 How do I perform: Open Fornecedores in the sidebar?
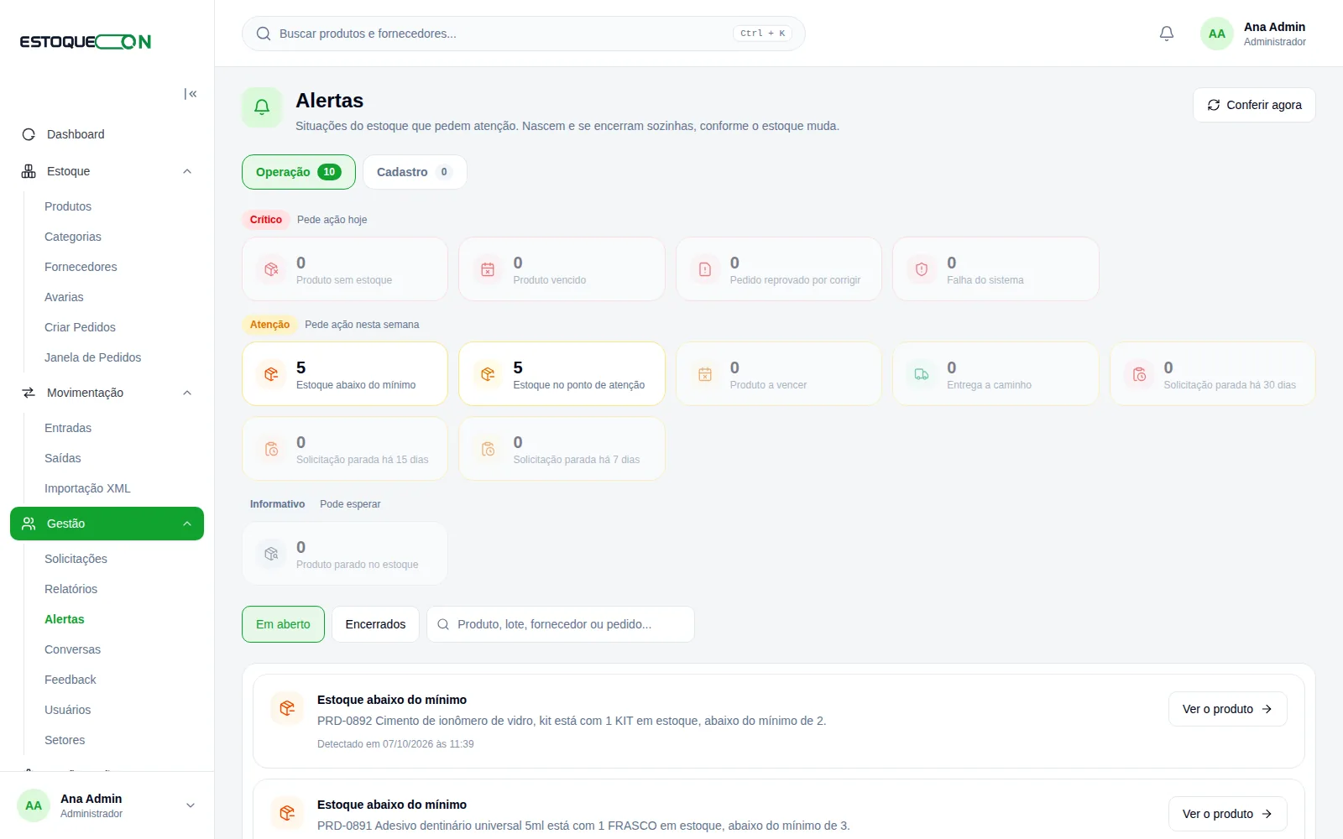click(x=81, y=267)
